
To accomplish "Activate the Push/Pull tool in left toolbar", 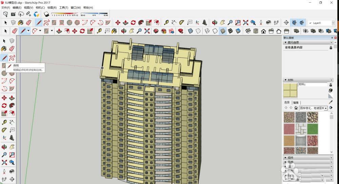I will click(x=12, y=98).
